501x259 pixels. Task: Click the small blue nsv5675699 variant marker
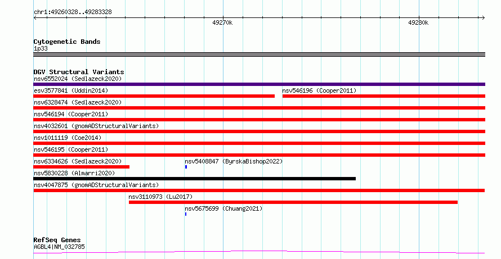coord(186,214)
